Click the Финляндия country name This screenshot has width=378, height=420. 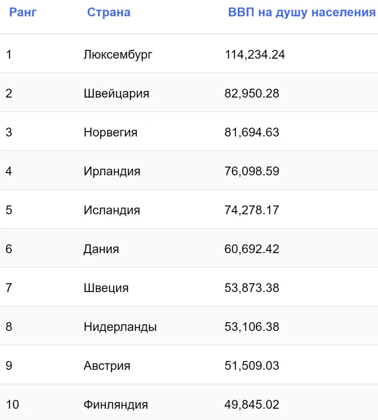[x=116, y=404]
